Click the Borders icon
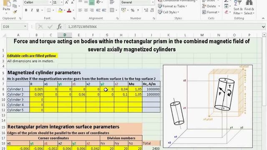 point(49,10)
